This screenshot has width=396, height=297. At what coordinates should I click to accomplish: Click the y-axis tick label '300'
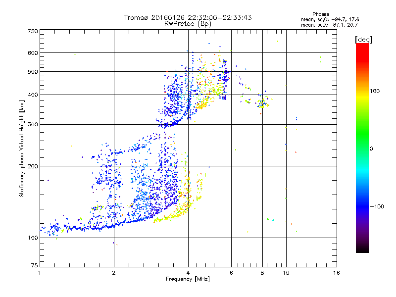point(33,125)
